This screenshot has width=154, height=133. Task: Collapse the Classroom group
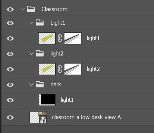coord(22,9)
